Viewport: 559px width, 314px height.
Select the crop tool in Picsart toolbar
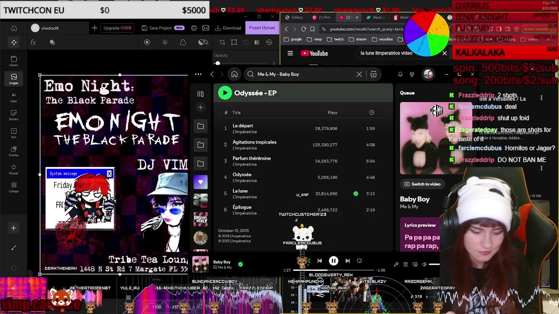pos(222,42)
